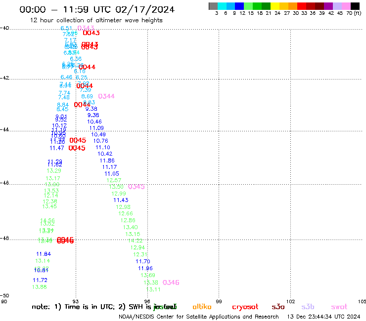
Task: Click the wave height value '13.29'
Action: [54, 171]
